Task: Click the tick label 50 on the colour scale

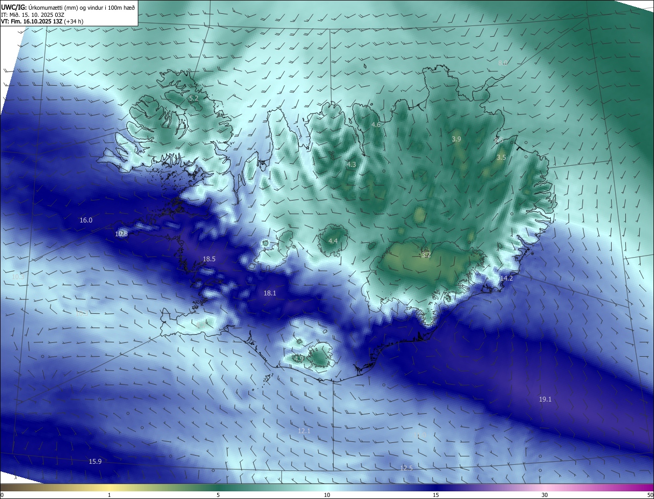Action: [650, 495]
